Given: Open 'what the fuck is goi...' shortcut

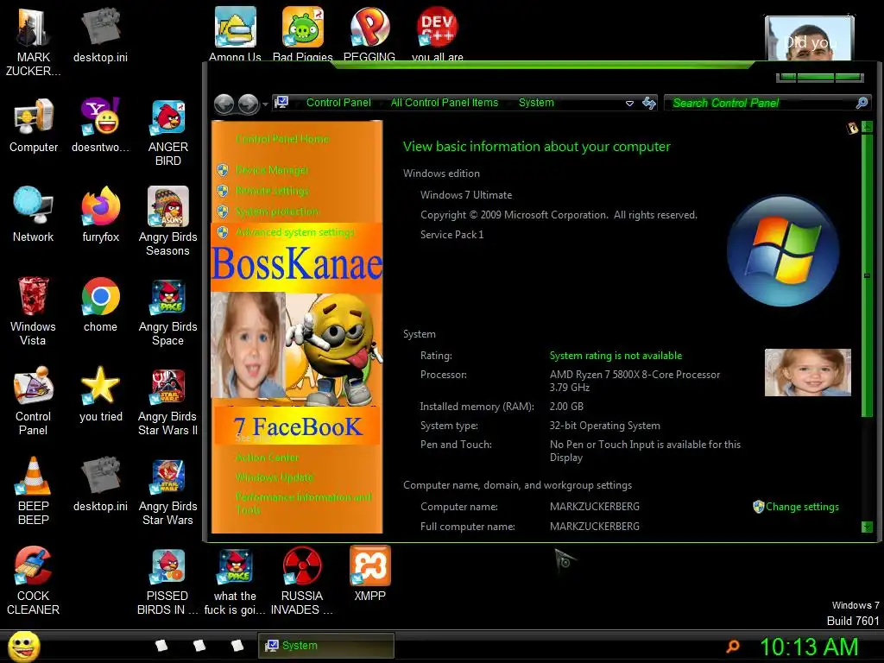Looking at the screenshot, I should pos(235,581).
